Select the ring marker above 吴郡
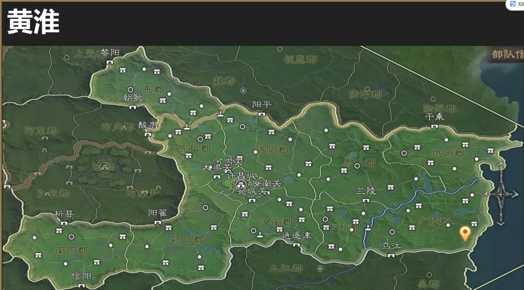 pyautogui.click(x=429, y=275)
